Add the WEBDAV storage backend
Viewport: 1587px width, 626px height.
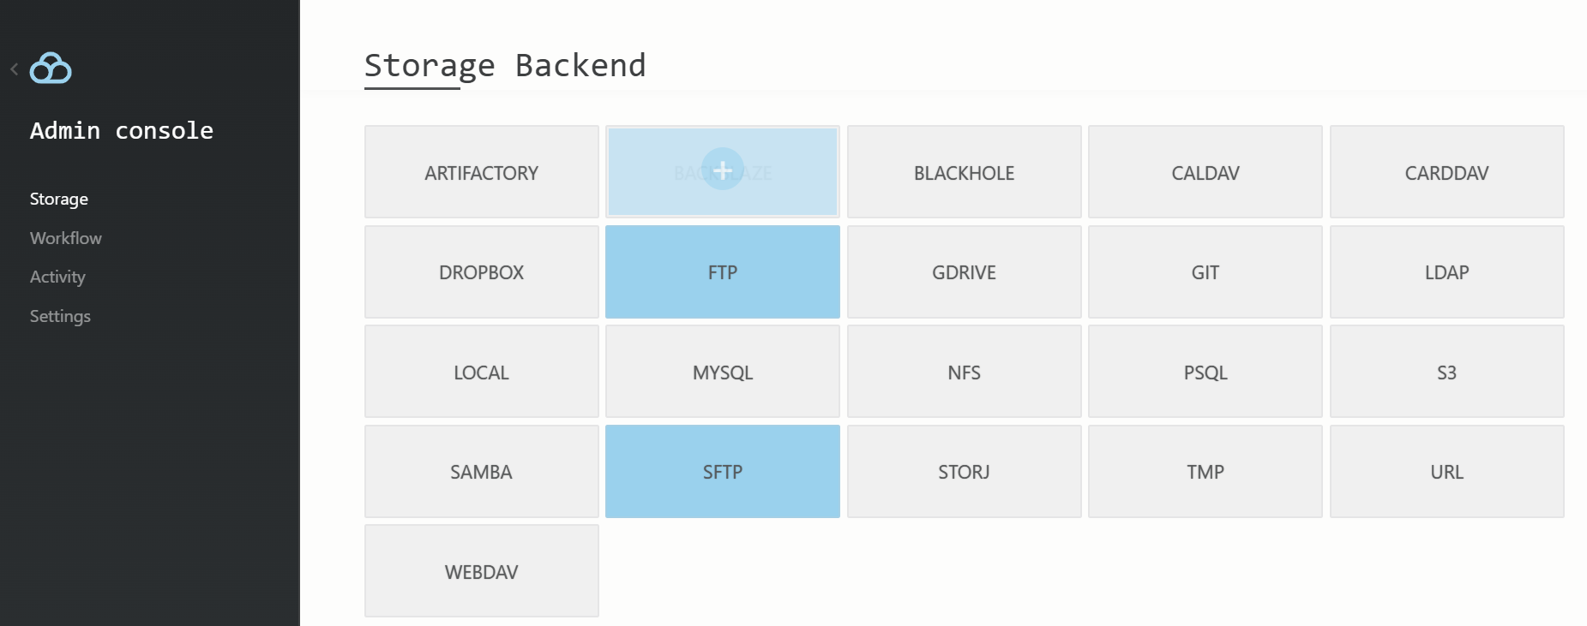point(481,572)
